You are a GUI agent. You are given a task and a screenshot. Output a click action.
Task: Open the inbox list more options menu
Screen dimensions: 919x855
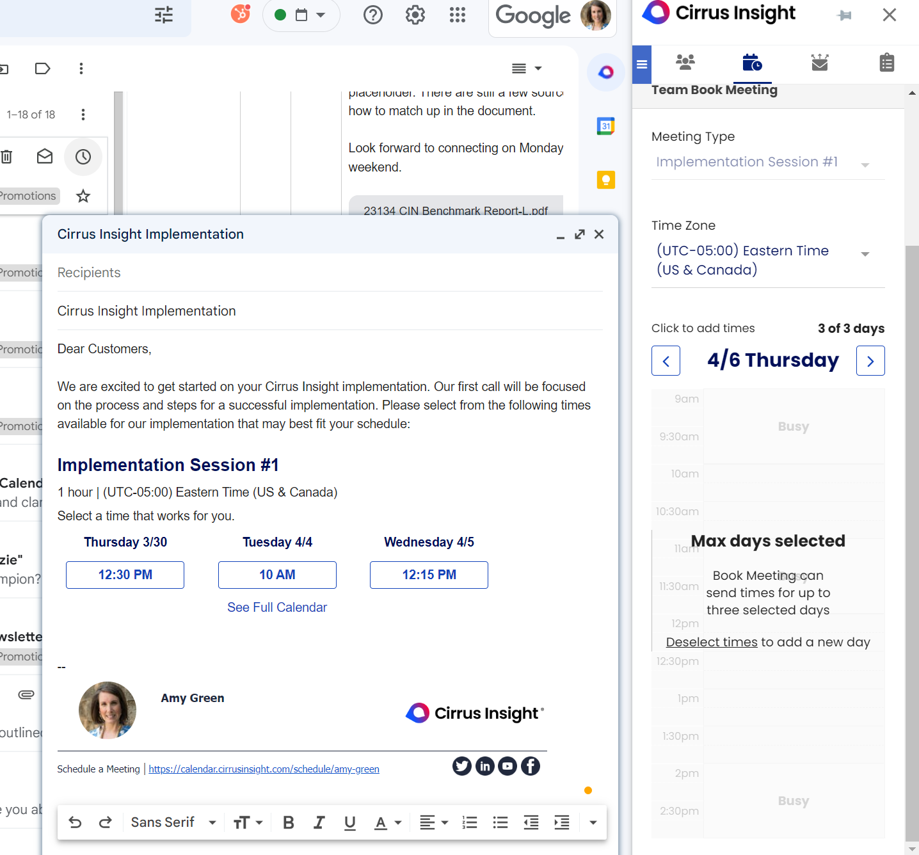(x=83, y=115)
